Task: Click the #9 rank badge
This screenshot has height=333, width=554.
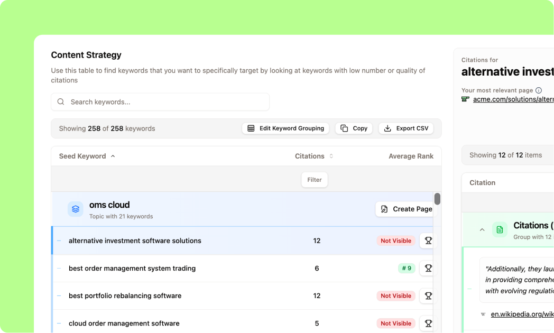Action: [407, 268]
